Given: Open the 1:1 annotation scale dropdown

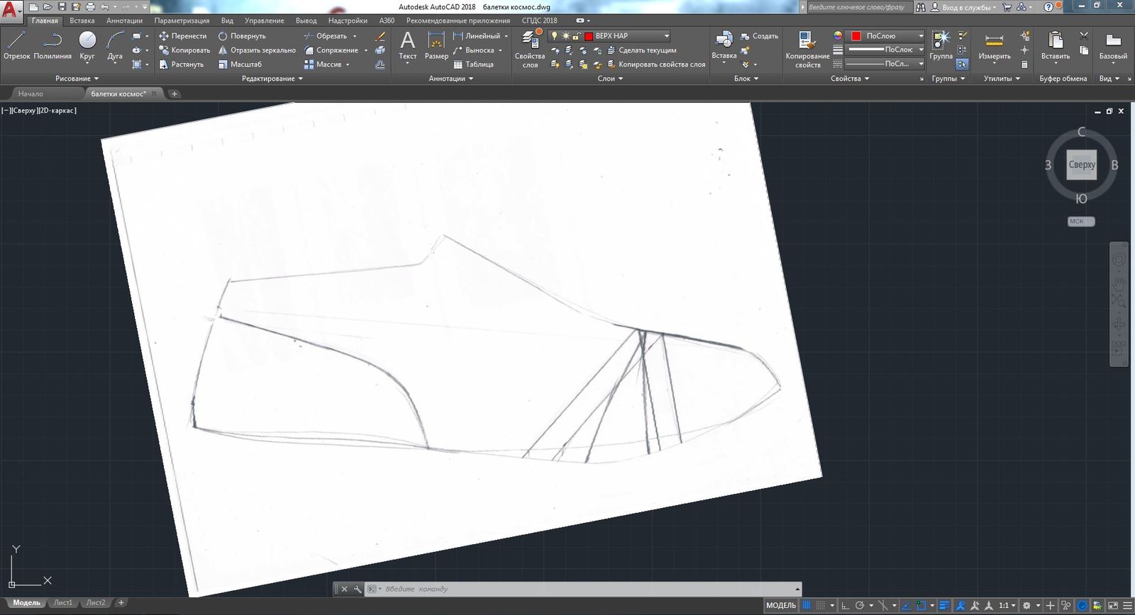Looking at the screenshot, I should 1007,606.
